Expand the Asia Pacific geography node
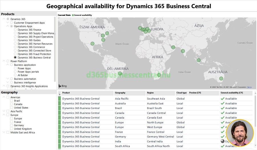 coord(3,111)
